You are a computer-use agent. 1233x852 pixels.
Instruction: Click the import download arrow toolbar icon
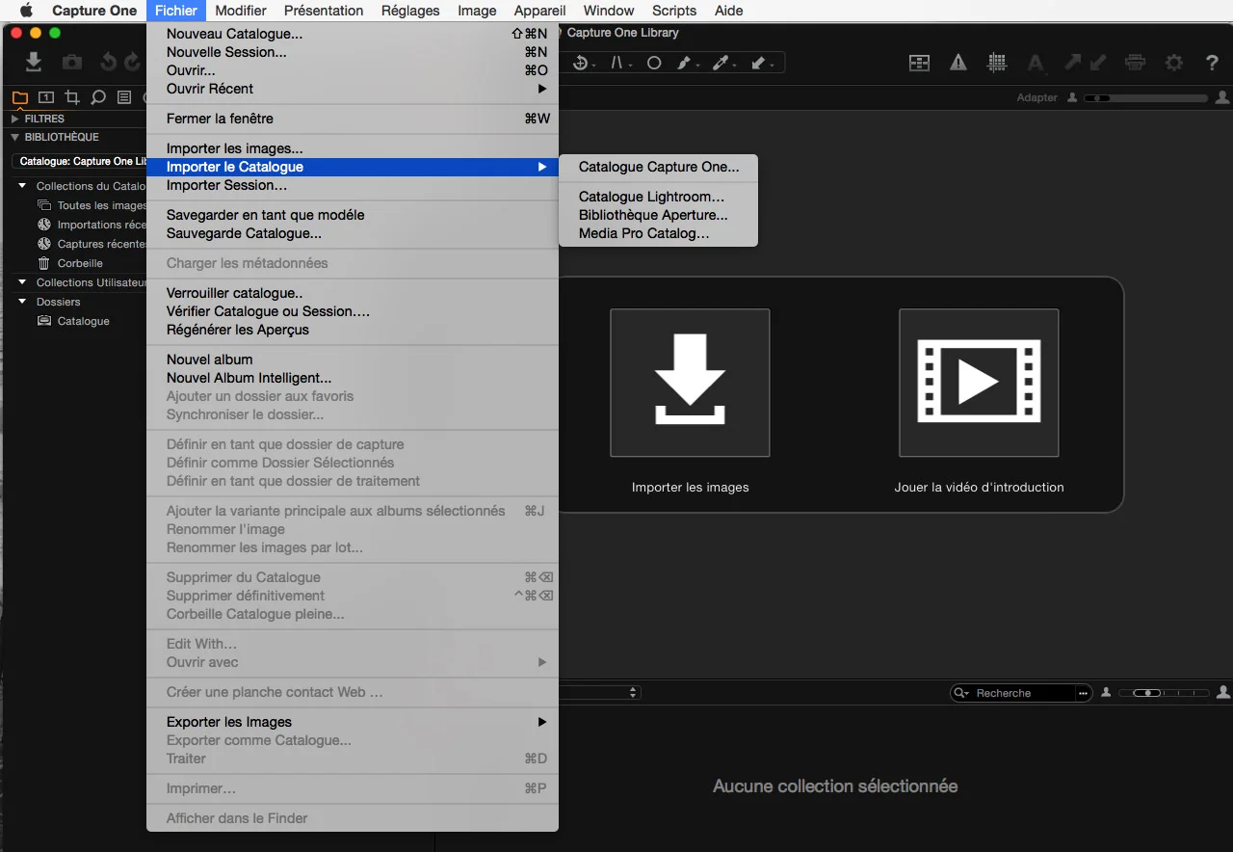click(34, 63)
